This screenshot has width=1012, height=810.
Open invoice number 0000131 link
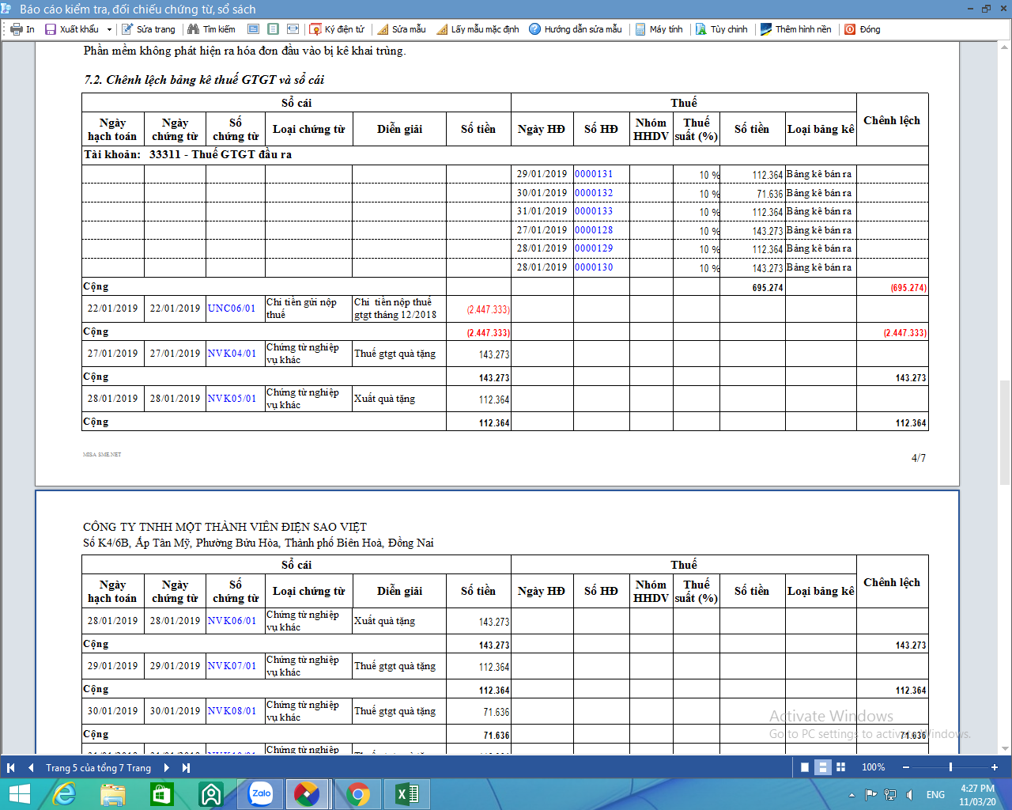[593, 174]
